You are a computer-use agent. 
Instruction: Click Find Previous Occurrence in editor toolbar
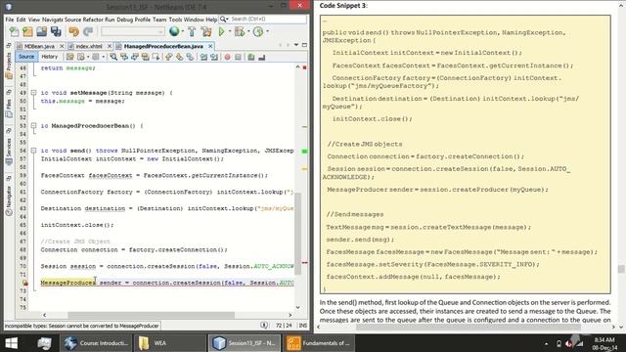(124, 57)
